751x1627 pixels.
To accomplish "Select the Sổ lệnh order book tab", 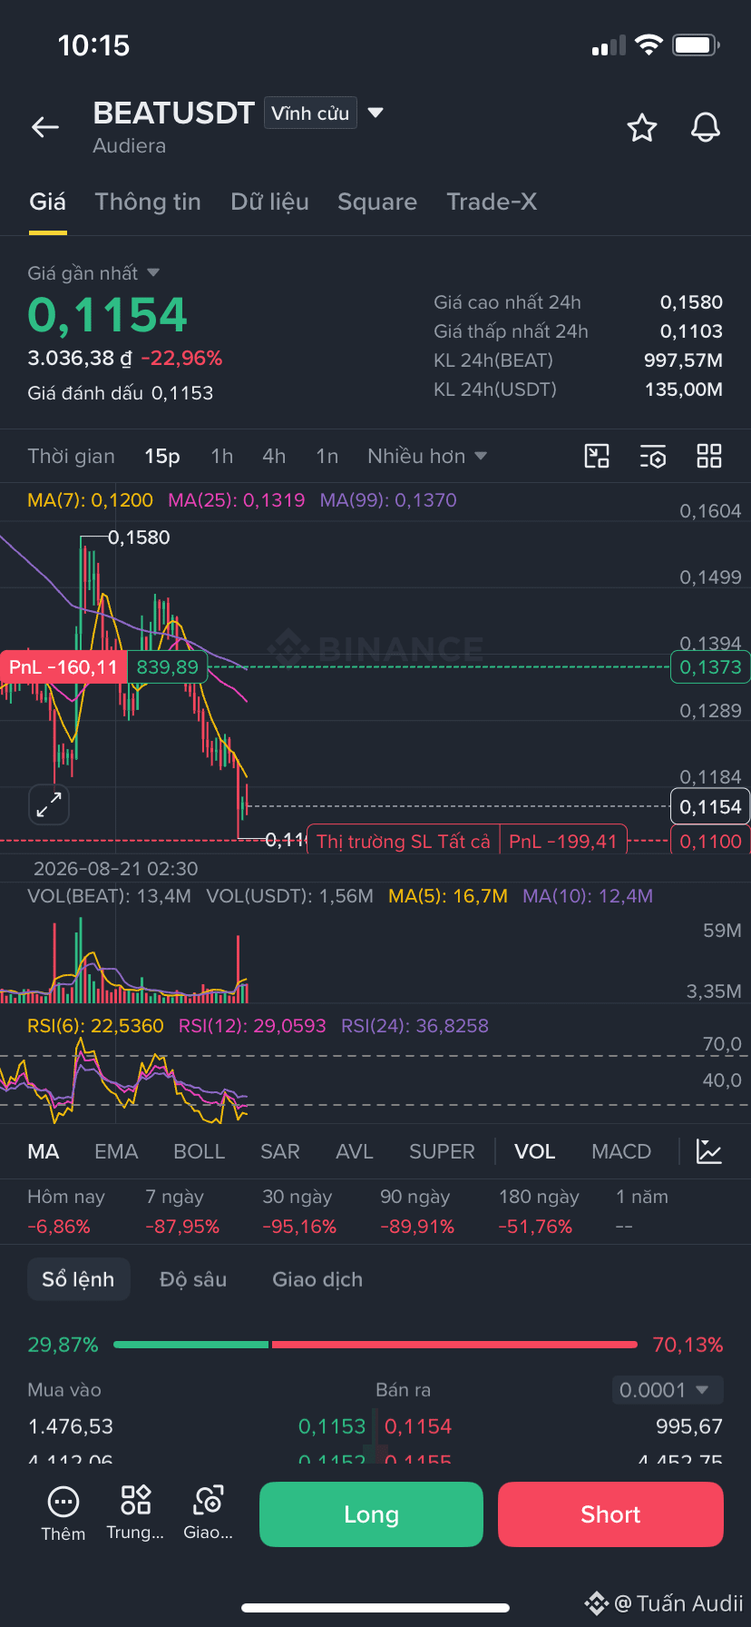I will (78, 1279).
